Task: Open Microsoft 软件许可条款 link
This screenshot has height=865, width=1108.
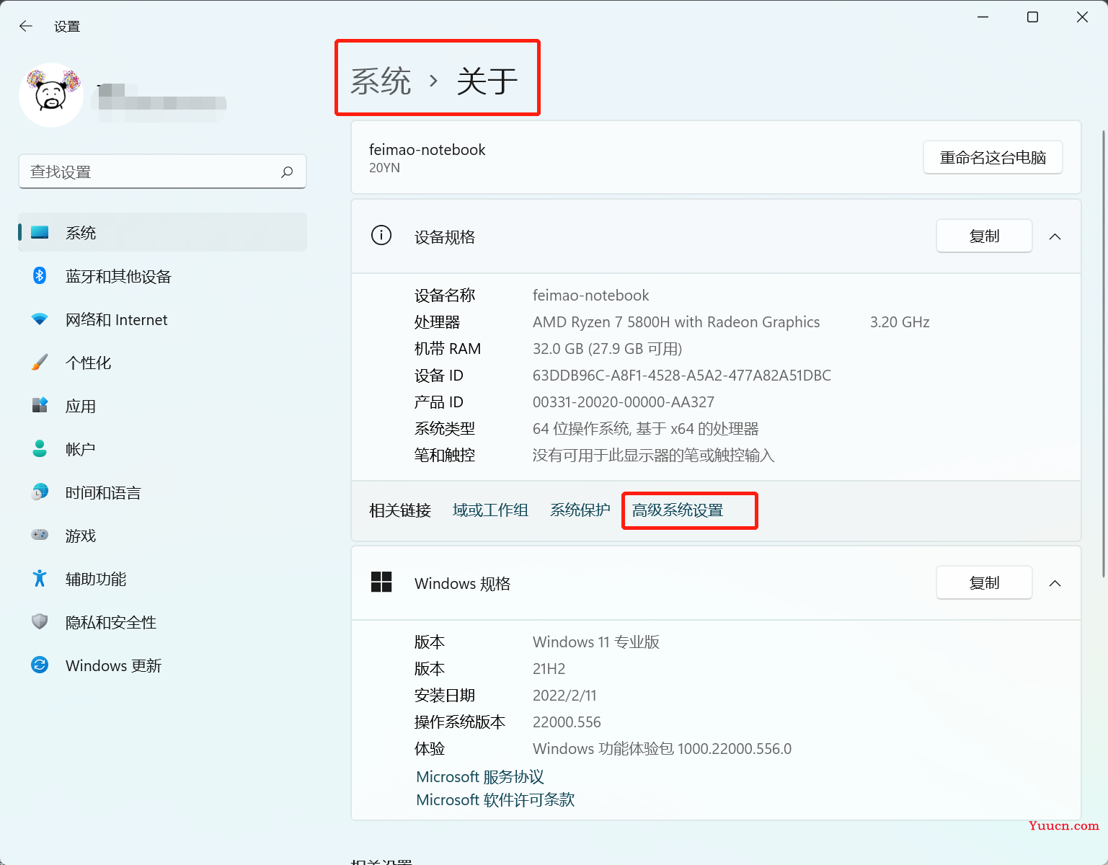Action: point(495,800)
